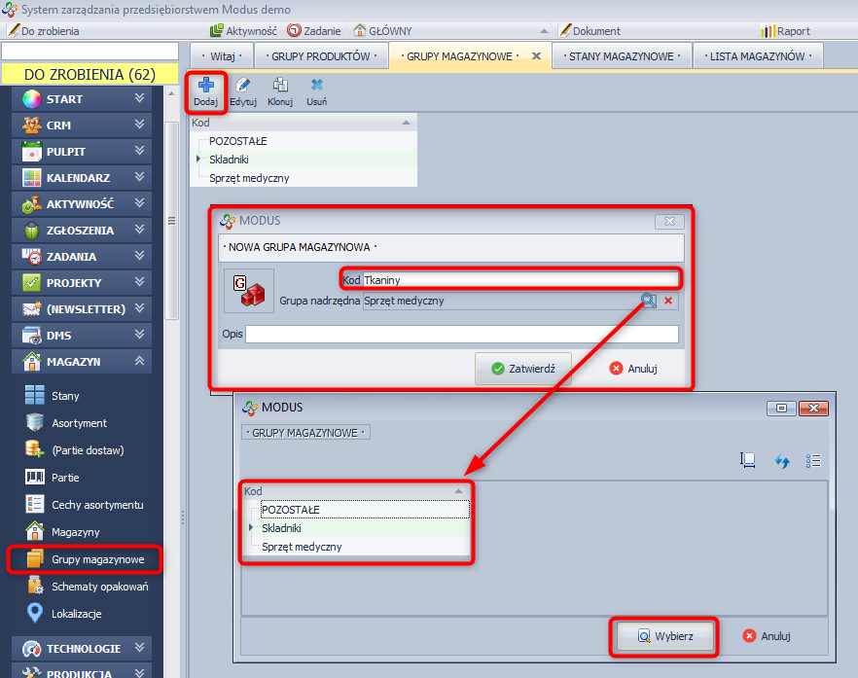This screenshot has width=858, height=678.
Task: Click GŁÓWNY home toolbar item
Action: point(382,31)
